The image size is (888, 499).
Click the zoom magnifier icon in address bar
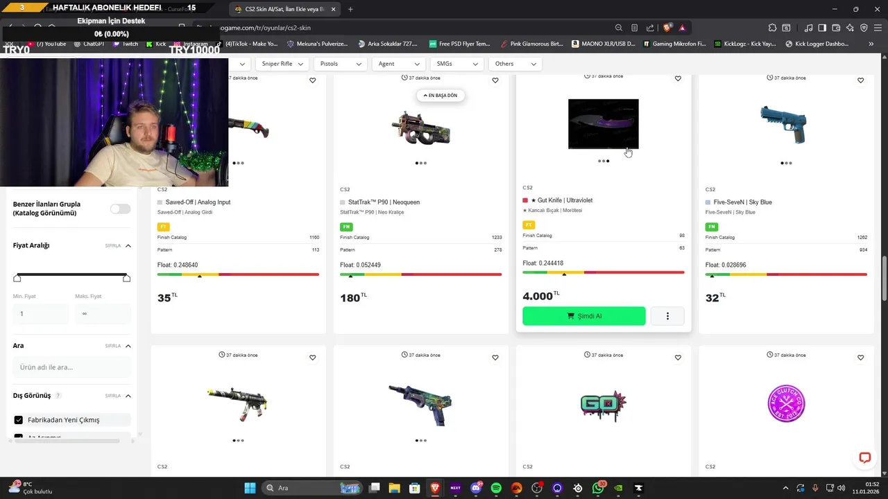click(618, 28)
